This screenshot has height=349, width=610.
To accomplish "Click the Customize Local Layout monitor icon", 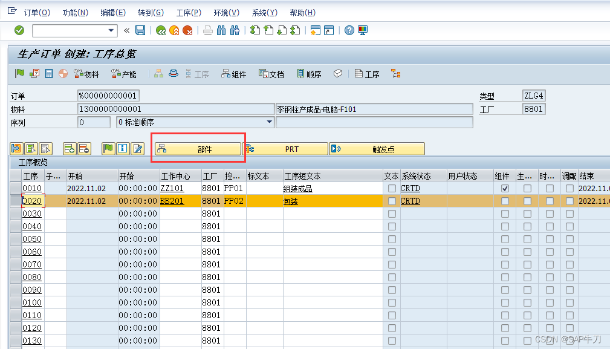I will [x=363, y=30].
